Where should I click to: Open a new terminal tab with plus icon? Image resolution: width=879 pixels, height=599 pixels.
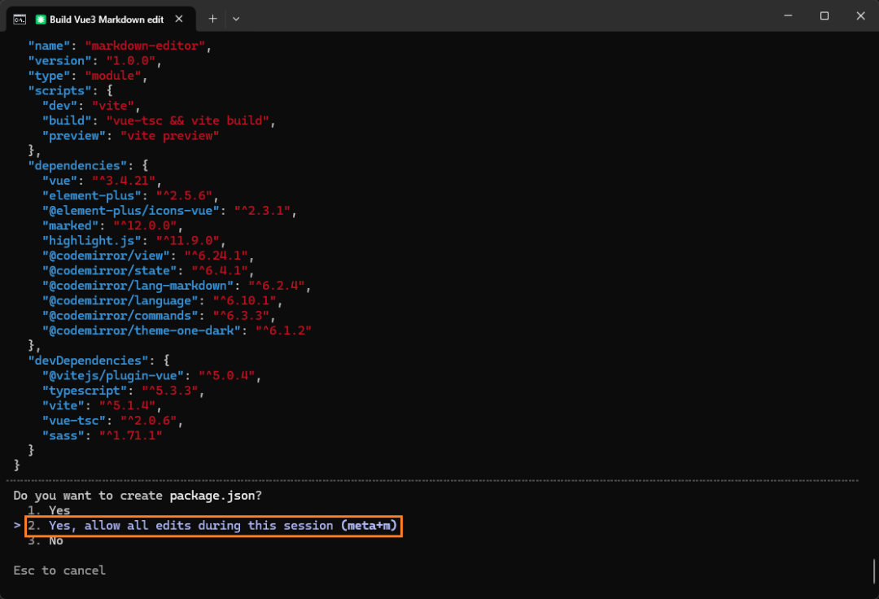tap(212, 18)
